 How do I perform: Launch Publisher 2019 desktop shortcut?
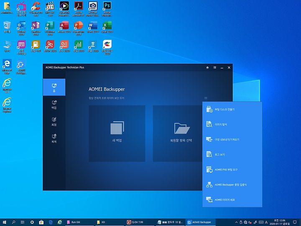[50, 28]
